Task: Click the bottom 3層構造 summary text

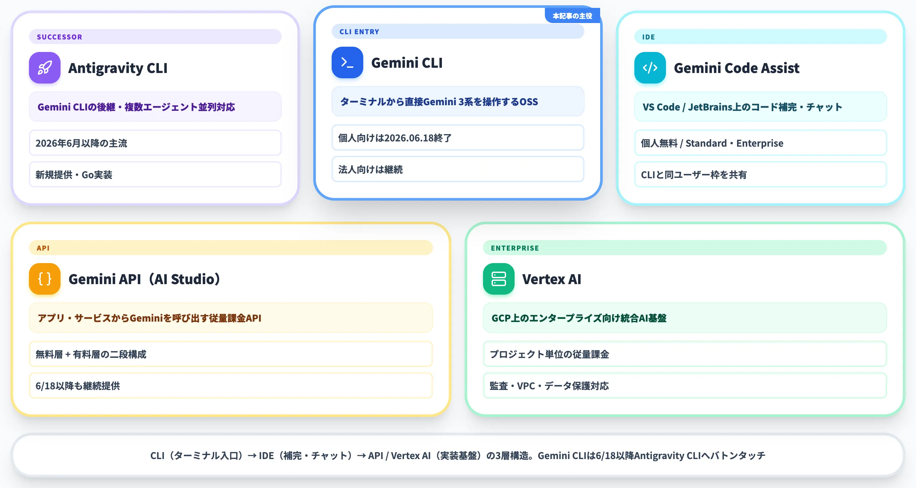Action: (458, 455)
